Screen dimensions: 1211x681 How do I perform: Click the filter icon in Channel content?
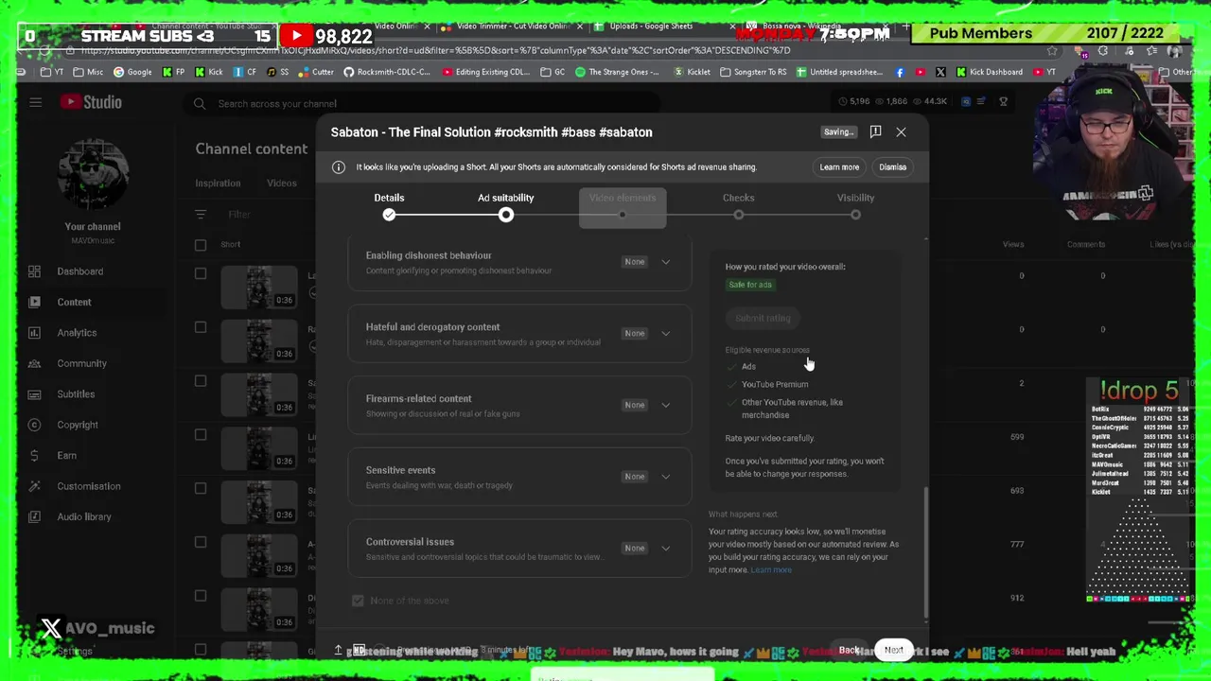[201, 215]
